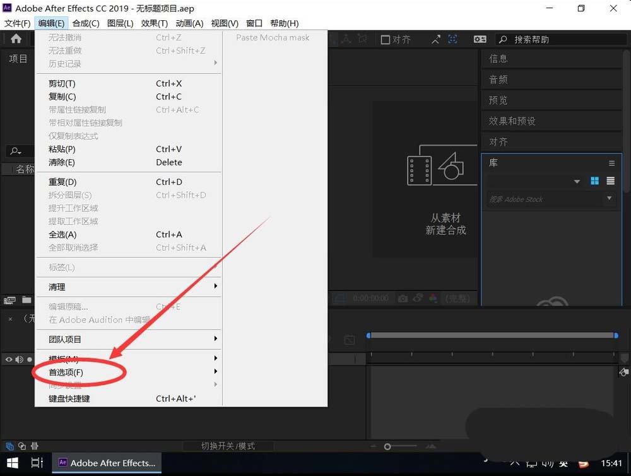
Task: Click the 项目 panel tab
Action: [18, 59]
